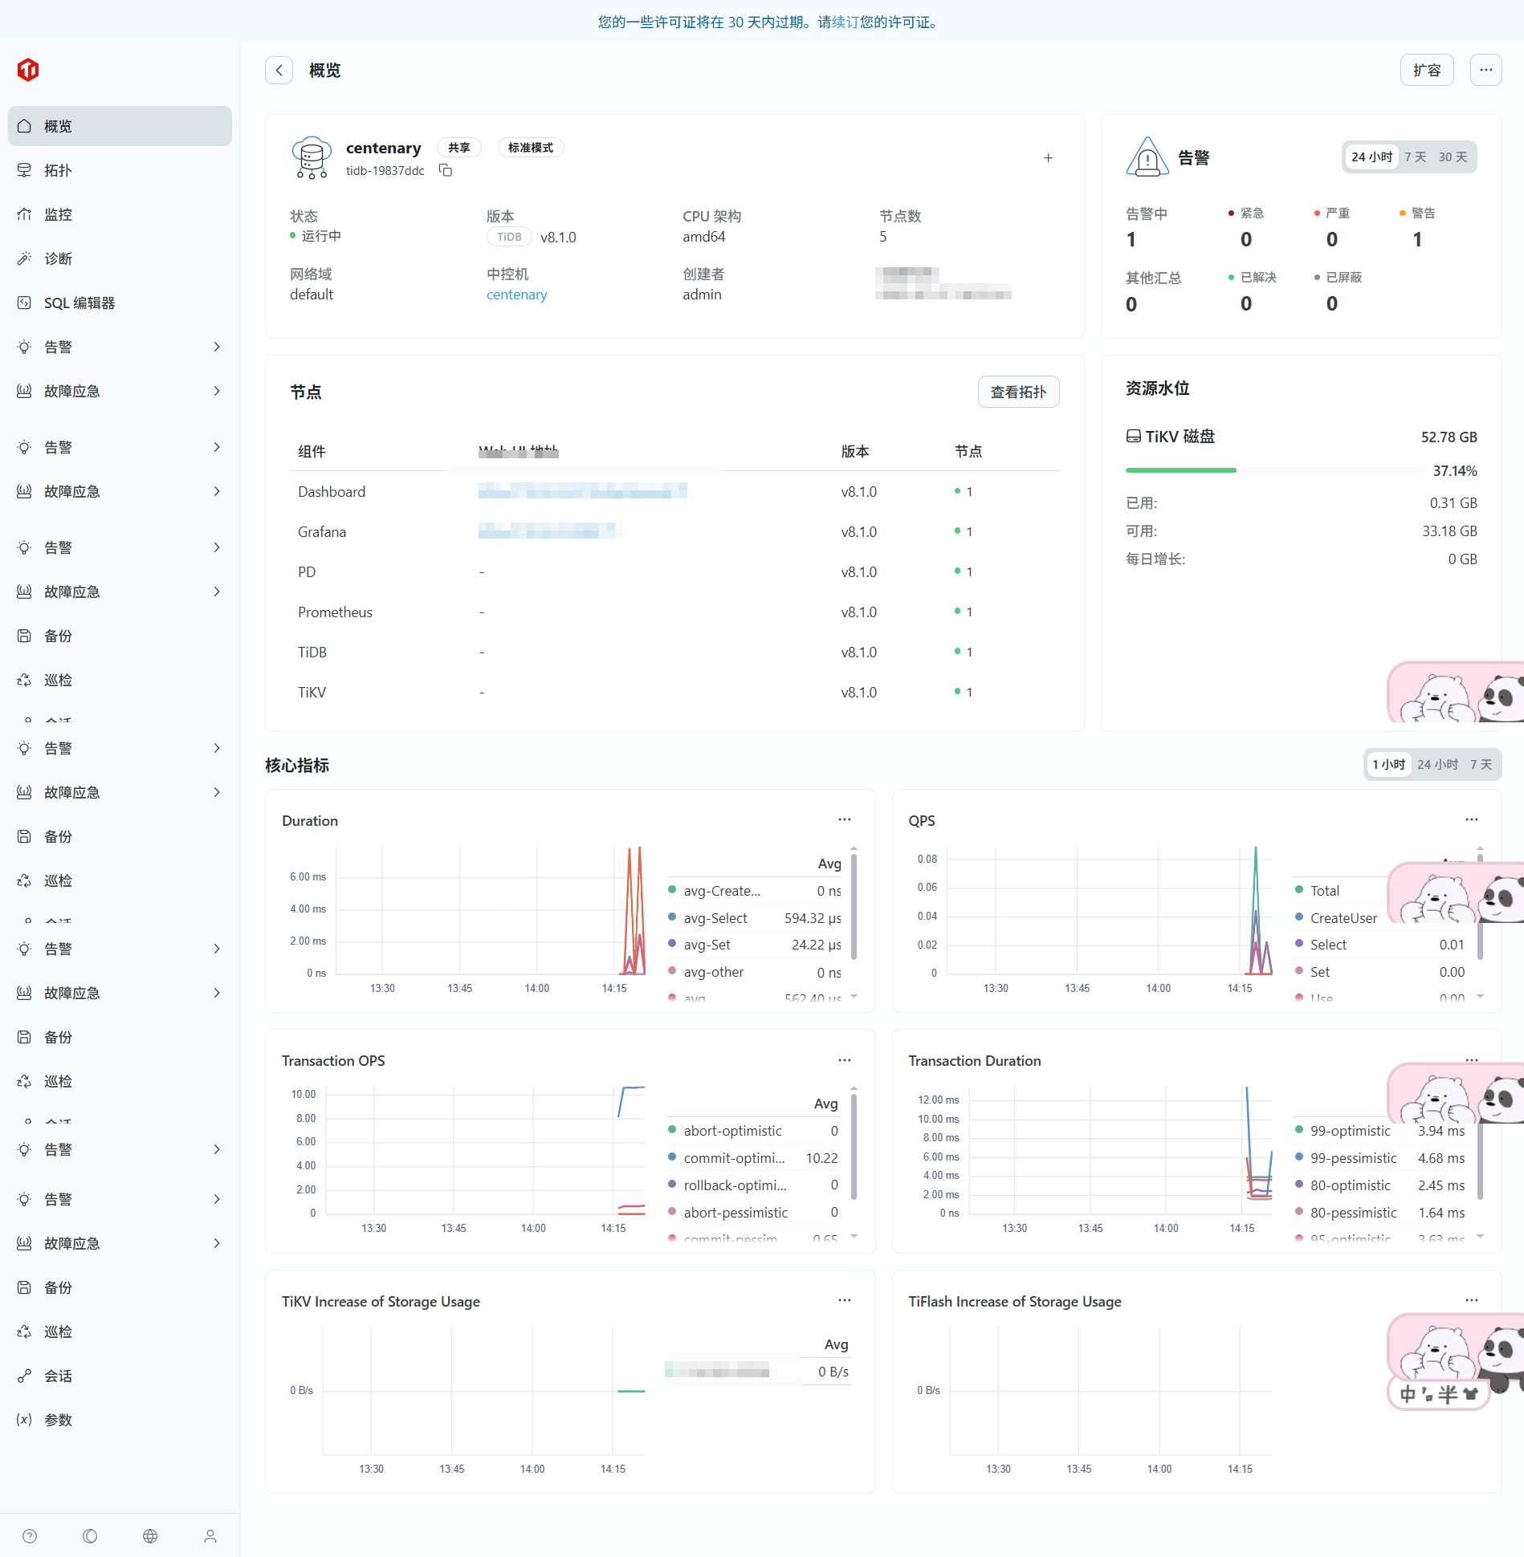Open the 监控 monitoring page
Screen dimensions: 1524x1557
coord(120,214)
